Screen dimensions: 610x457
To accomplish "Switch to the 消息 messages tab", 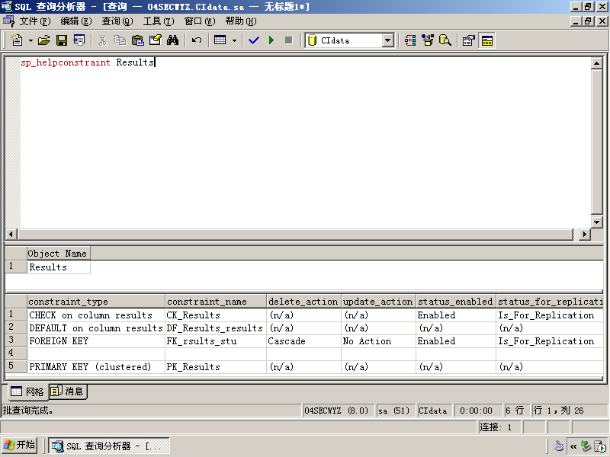I will [68, 391].
